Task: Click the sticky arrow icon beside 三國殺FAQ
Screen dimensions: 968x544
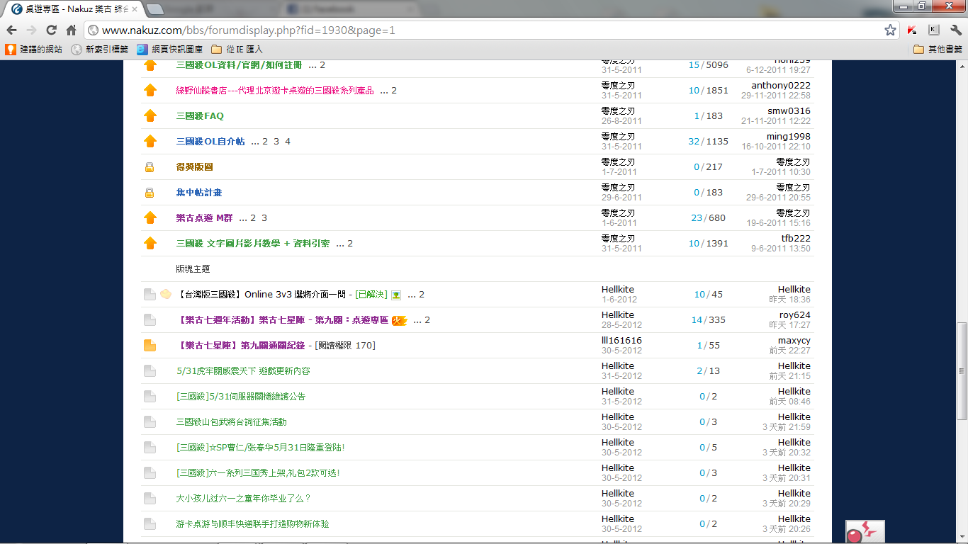Action: [x=150, y=116]
